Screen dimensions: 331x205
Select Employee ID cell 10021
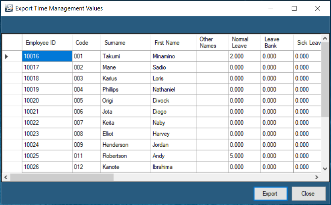tap(47, 111)
